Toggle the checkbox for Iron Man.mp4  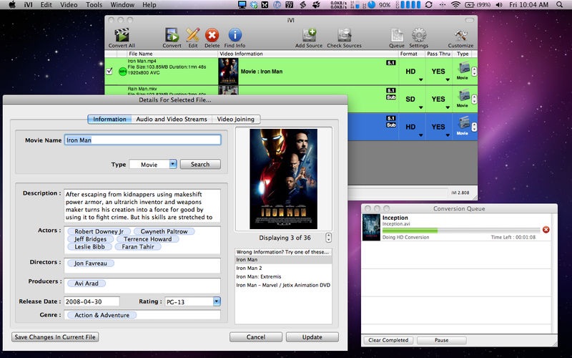109,71
